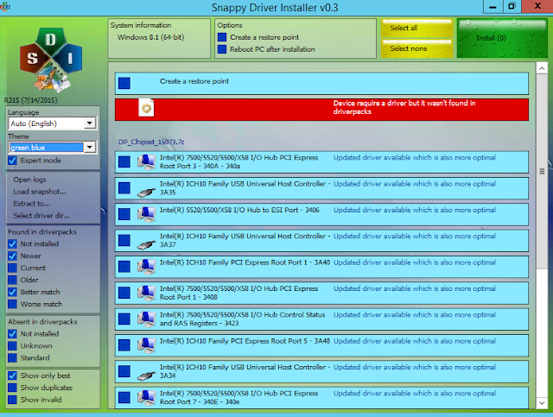The height and width of the screenshot is (417, 553).
Task: Uncheck the Newer filter
Action: tap(12, 256)
